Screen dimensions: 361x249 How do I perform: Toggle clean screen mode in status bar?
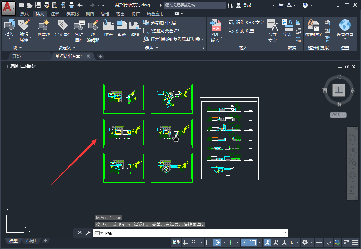[346, 242]
